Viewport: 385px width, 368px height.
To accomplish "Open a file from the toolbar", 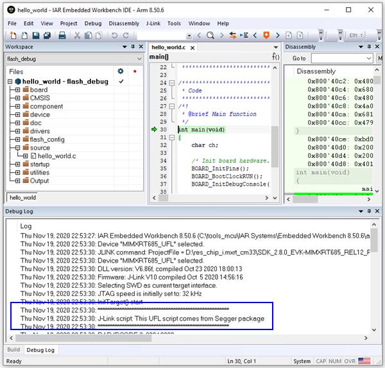I will 24,36.
